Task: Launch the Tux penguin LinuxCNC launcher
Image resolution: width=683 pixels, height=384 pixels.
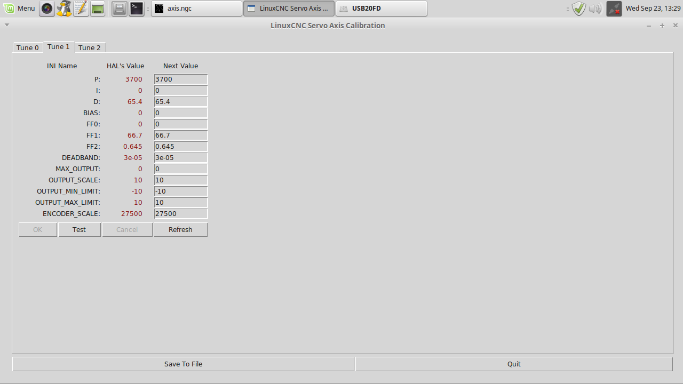Action: click(64, 9)
